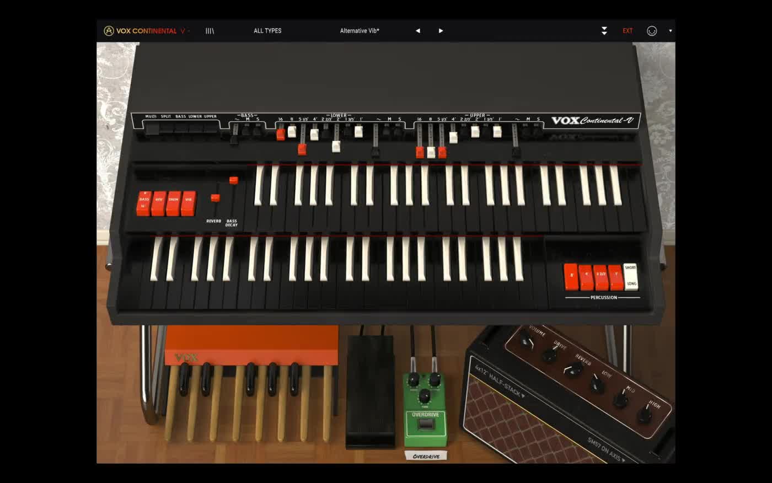Click the overdrive pedal top-left knob

[413, 379]
